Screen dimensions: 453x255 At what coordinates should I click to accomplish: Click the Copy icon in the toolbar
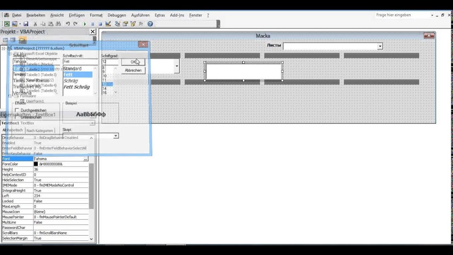[x=43, y=24]
